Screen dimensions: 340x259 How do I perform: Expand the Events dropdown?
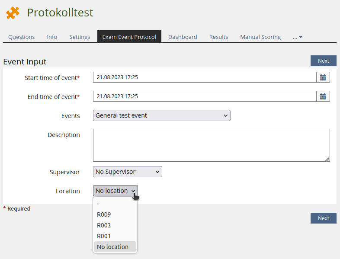click(161, 115)
